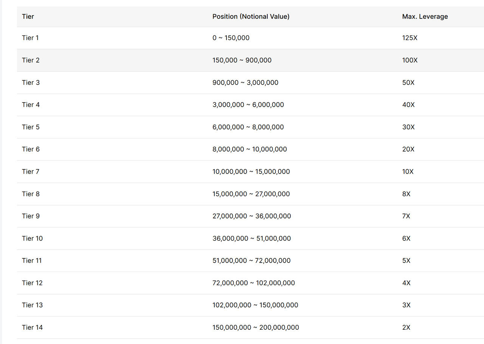This screenshot has width=484, height=344.
Task: Click the Max. Leverage column header
Action: coord(425,17)
